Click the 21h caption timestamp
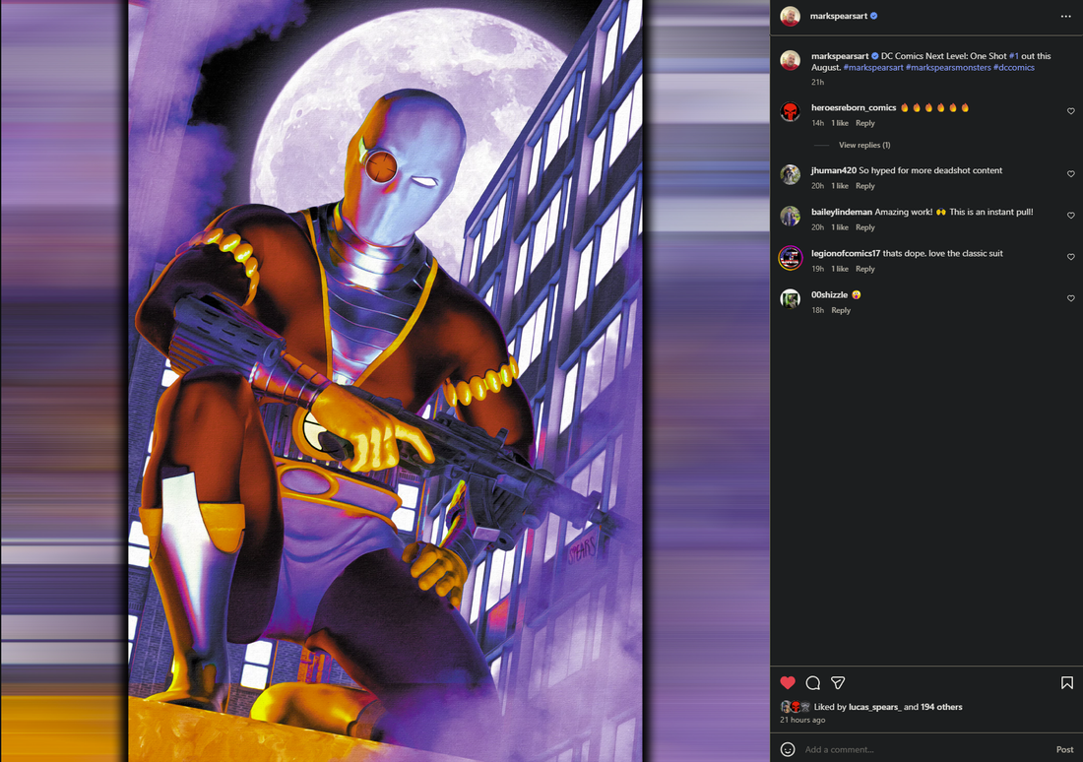Viewport: 1083px width, 762px height. click(818, 83)
